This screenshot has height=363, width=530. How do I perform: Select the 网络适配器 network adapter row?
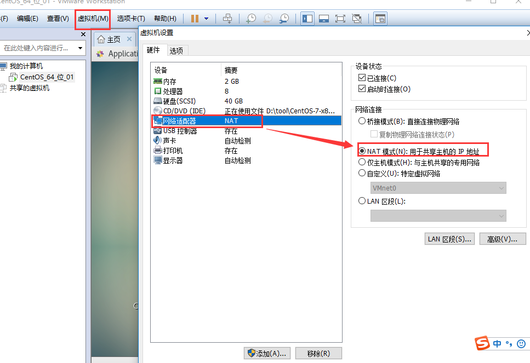[x=246, y=120]
